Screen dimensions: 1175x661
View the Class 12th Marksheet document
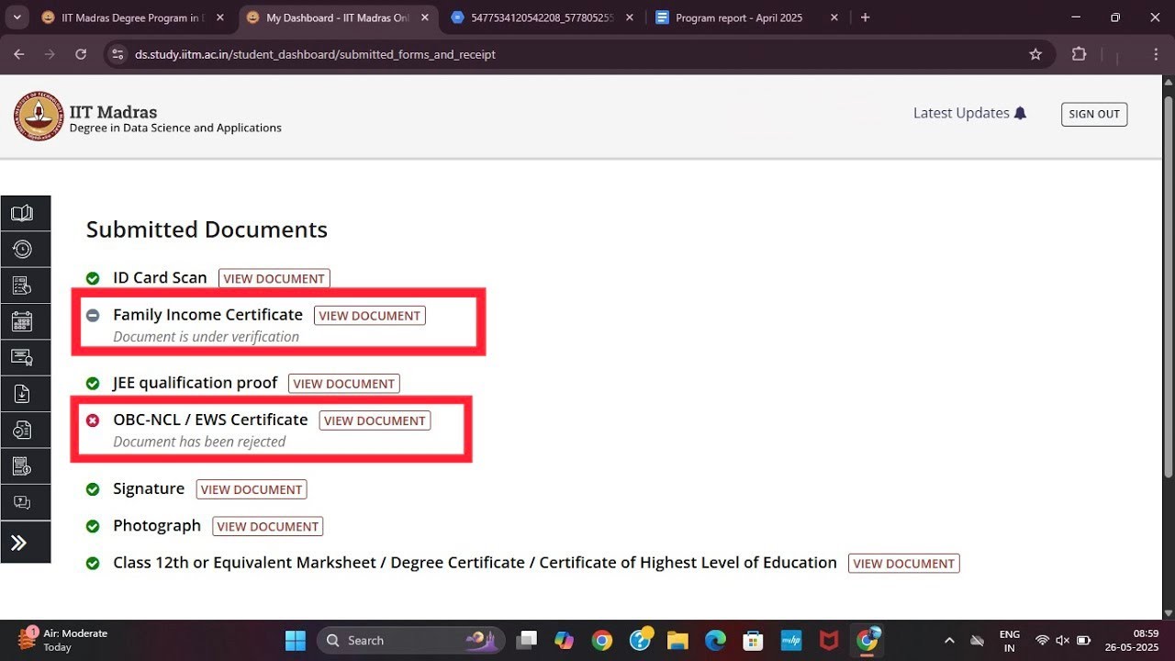pos(904,564)
